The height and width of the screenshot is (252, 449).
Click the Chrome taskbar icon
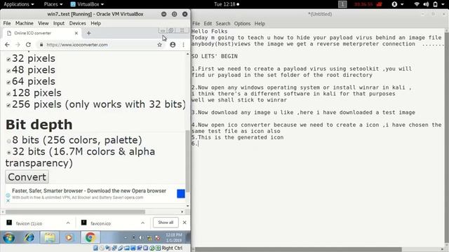(91, 237)
